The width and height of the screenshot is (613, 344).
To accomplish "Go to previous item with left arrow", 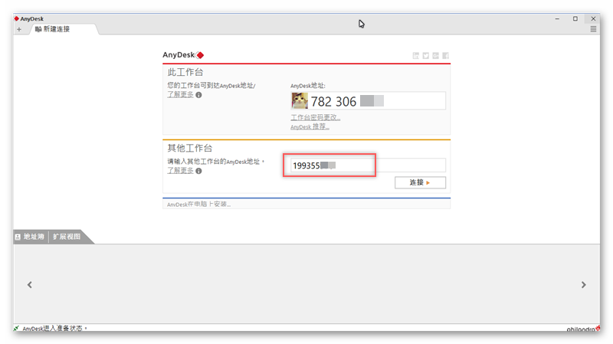I will tap(30, 285).
